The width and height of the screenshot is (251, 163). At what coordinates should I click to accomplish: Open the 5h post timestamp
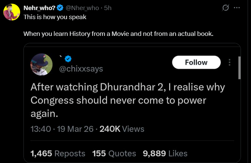[x=108, y=8]
